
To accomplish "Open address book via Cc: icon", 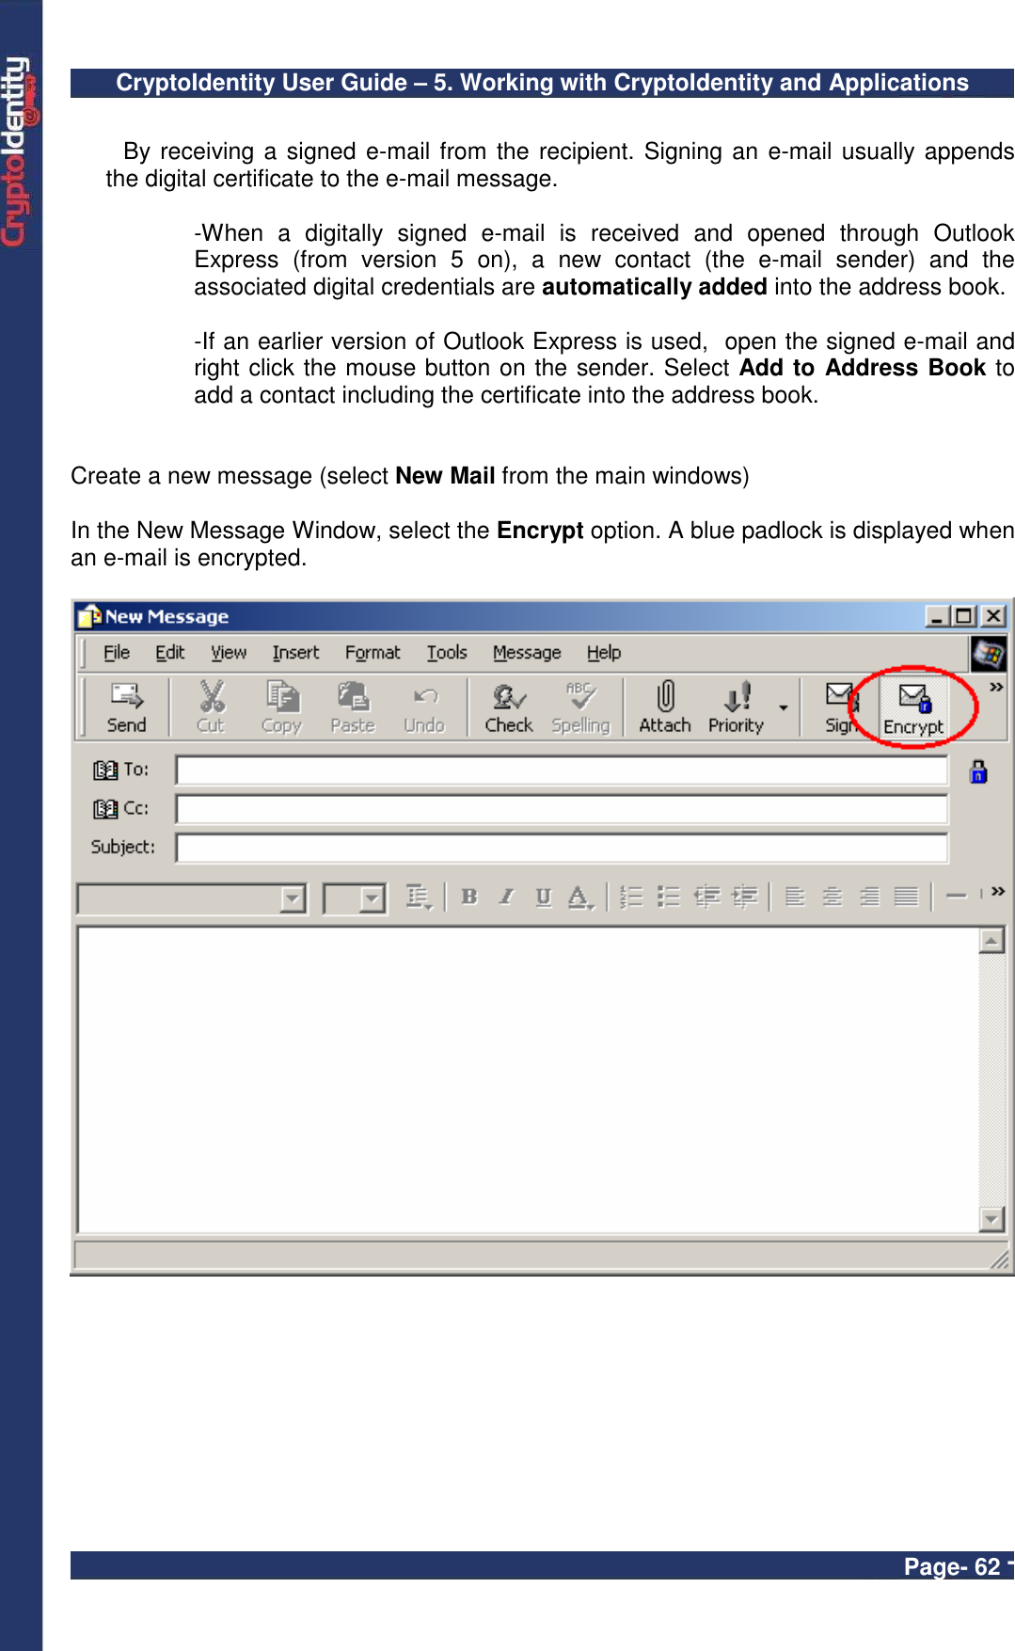I will [105, 808].
